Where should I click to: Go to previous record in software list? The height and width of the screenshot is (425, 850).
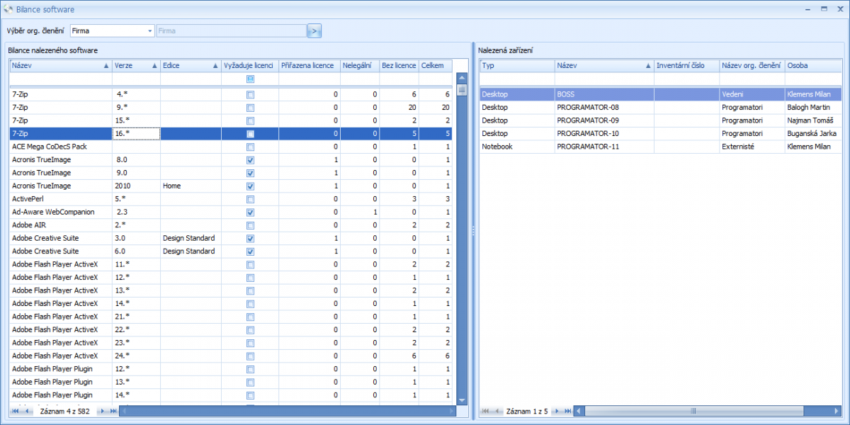[x=28, y=411]
